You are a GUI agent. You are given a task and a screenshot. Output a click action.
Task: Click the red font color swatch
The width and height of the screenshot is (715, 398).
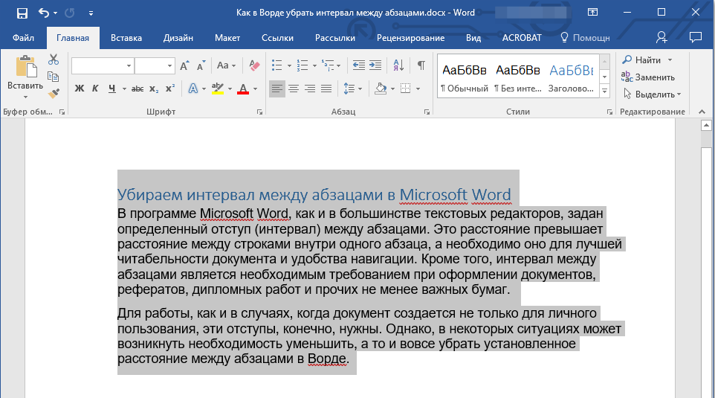pos(242,89)
